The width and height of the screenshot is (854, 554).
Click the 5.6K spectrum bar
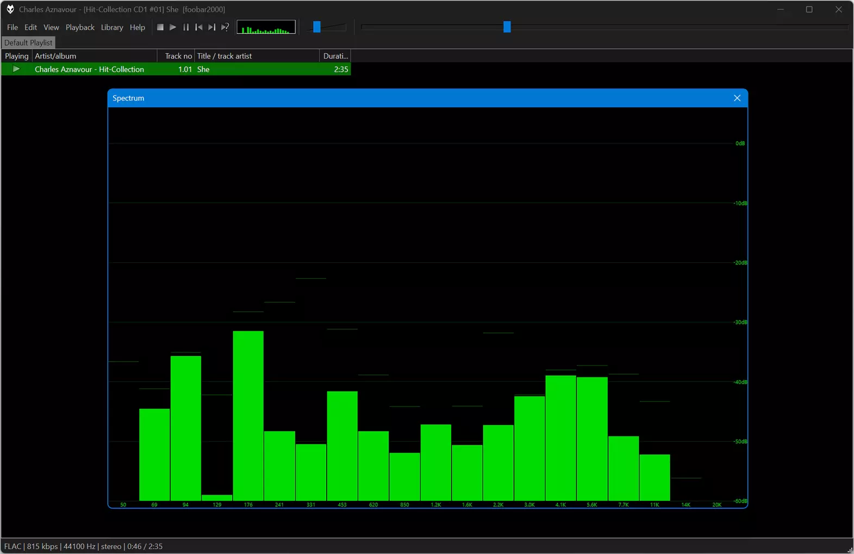[592, 439]
